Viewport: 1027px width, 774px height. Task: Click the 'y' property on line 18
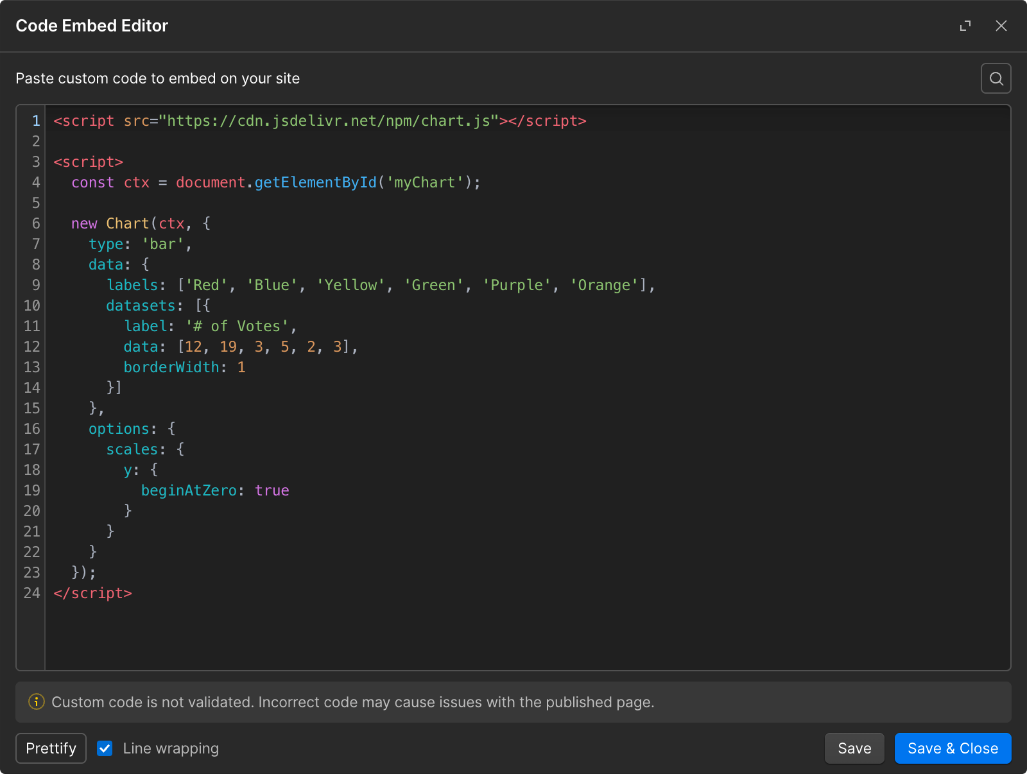click(x=128, y=470)
